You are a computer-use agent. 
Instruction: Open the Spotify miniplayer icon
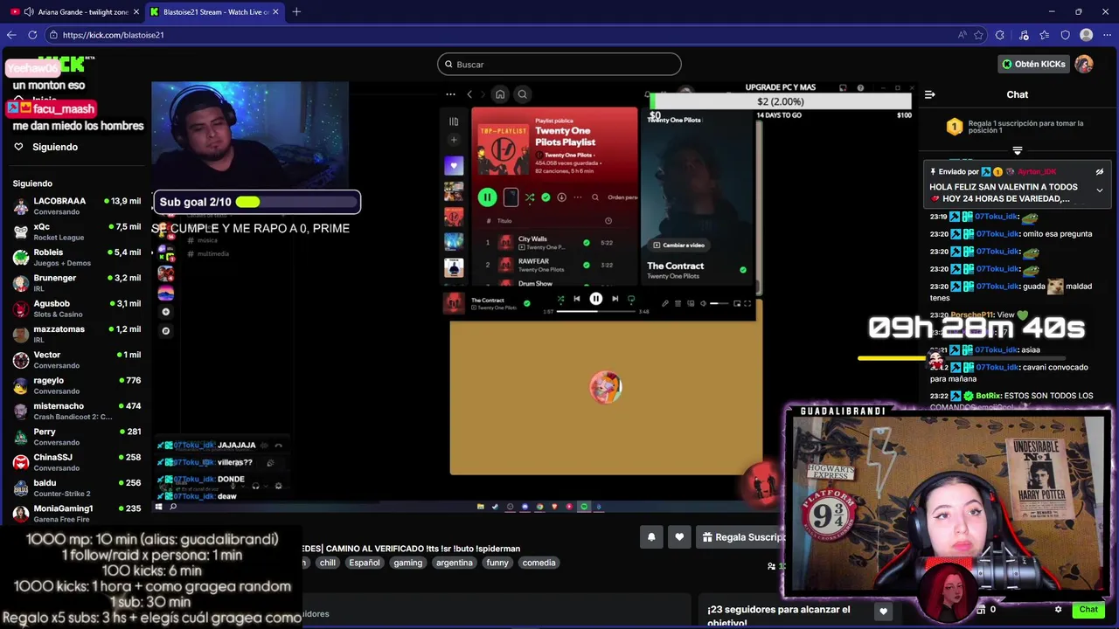point(737,303)
